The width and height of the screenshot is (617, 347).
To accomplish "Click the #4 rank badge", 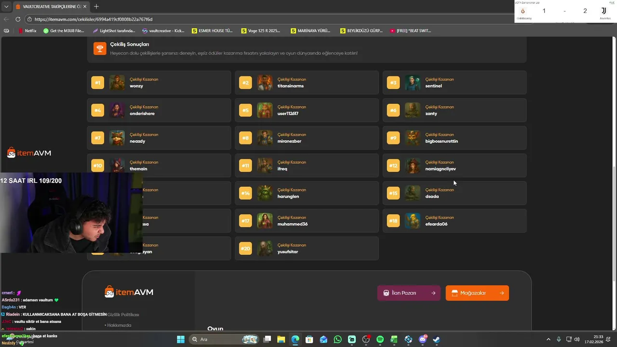I will pos(97,110).
